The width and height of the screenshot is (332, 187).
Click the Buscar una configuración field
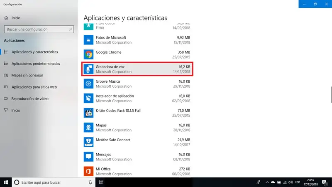pyautogui.click(x=39, y=29)
